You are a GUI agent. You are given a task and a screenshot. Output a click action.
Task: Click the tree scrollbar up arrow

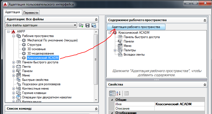coord(96,32)
